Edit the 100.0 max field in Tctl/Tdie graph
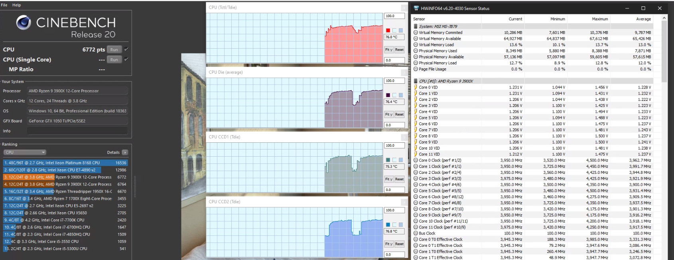674x260 pixels. [x=394, y=16]
